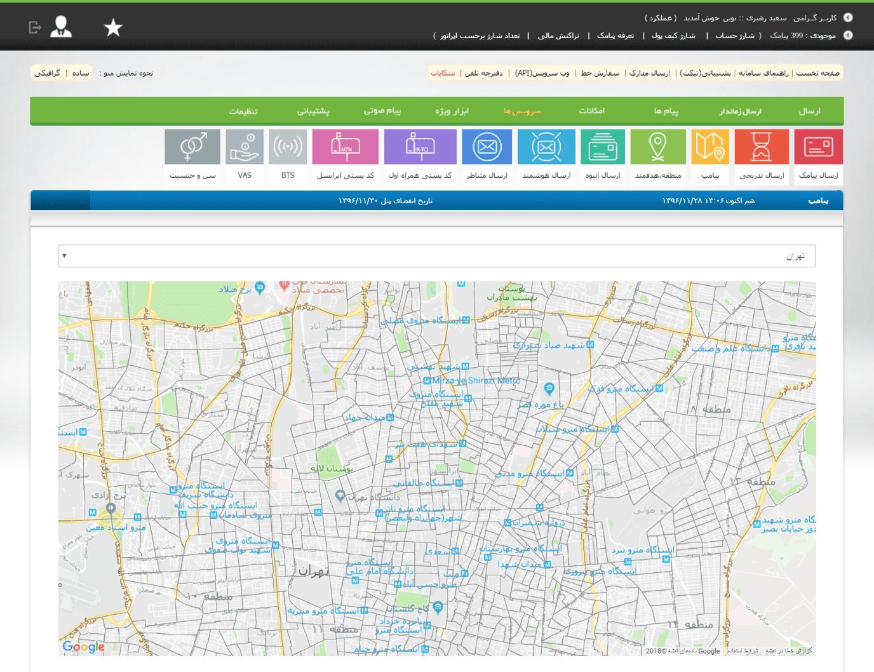Viewport: 874px width, 672px height.
Task: Open the تنظیمات menu
Action: [243, 111]
